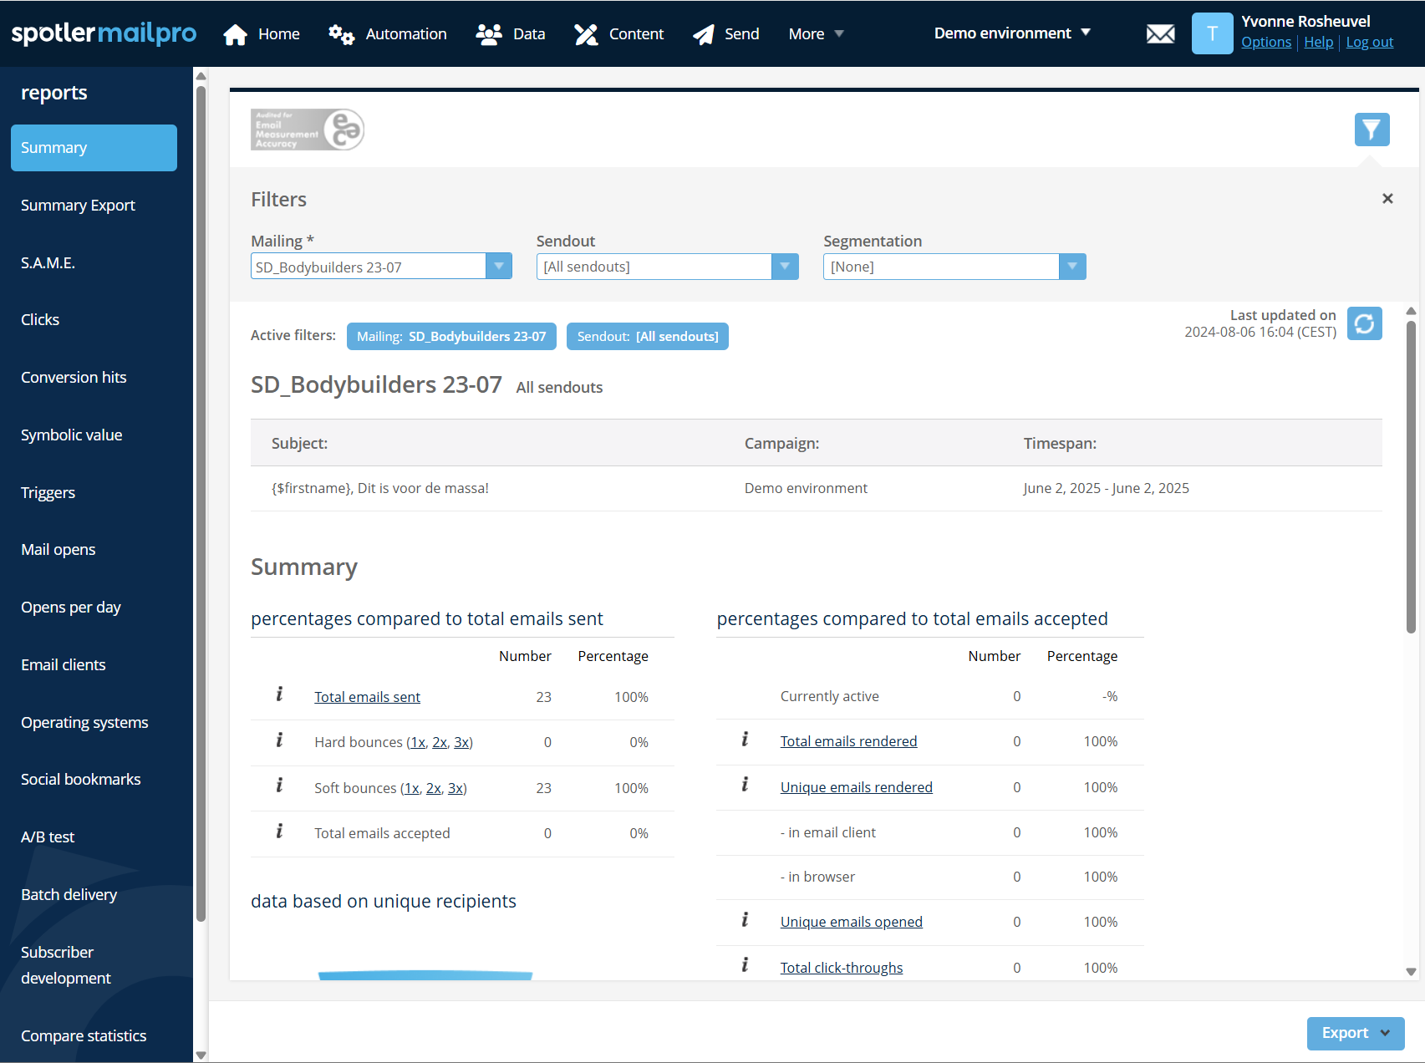Open the Social bookmarks report
Viewport: 1425px width, 1063px height.
[80, 780]
